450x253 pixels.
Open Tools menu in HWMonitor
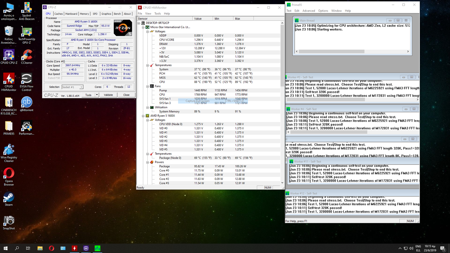pyautogui.click(x=157, y=13)
